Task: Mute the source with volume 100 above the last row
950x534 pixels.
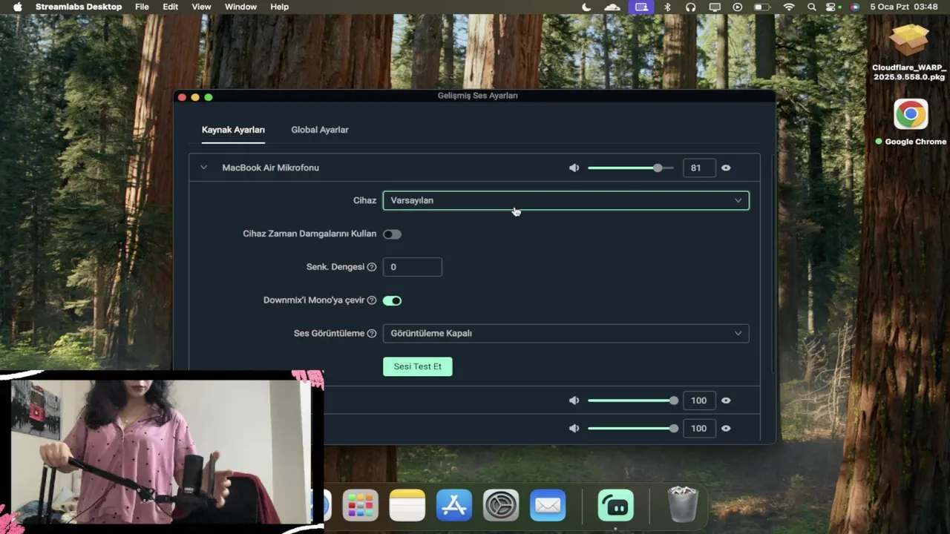Action: (574, 400)
